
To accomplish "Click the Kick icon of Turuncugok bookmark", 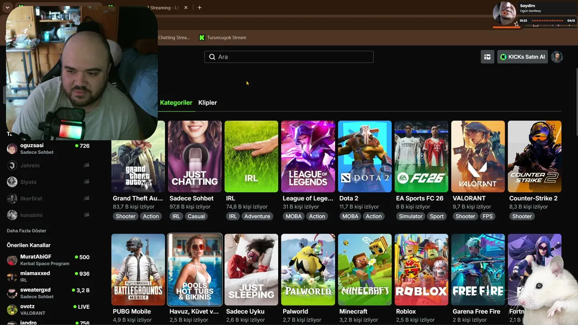I will pyautogui.click(x=202, y=37).
